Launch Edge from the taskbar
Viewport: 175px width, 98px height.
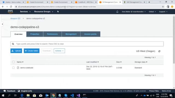click(22, 96)
